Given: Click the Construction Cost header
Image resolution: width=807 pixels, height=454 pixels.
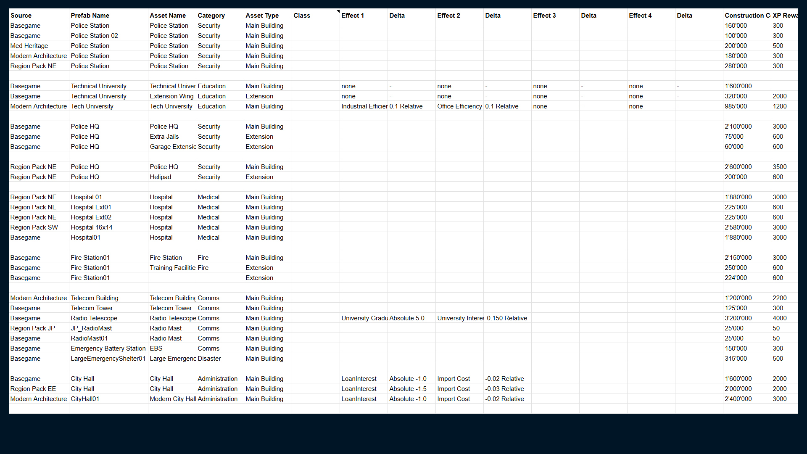Looking at the screenshot, I should (746, 15).
